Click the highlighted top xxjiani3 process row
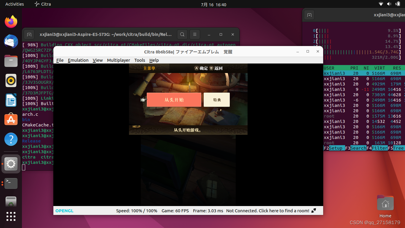The image size is (405, 228). pos(364,73)
